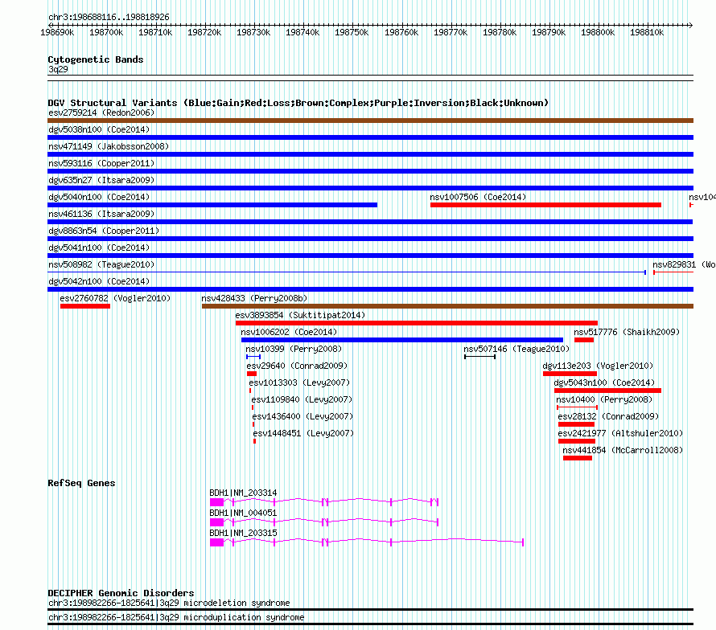Click the nsv1006202 (Coe2014) blue bar
The height and width of the screenshot is (630, 716).
tap(401, 340)
